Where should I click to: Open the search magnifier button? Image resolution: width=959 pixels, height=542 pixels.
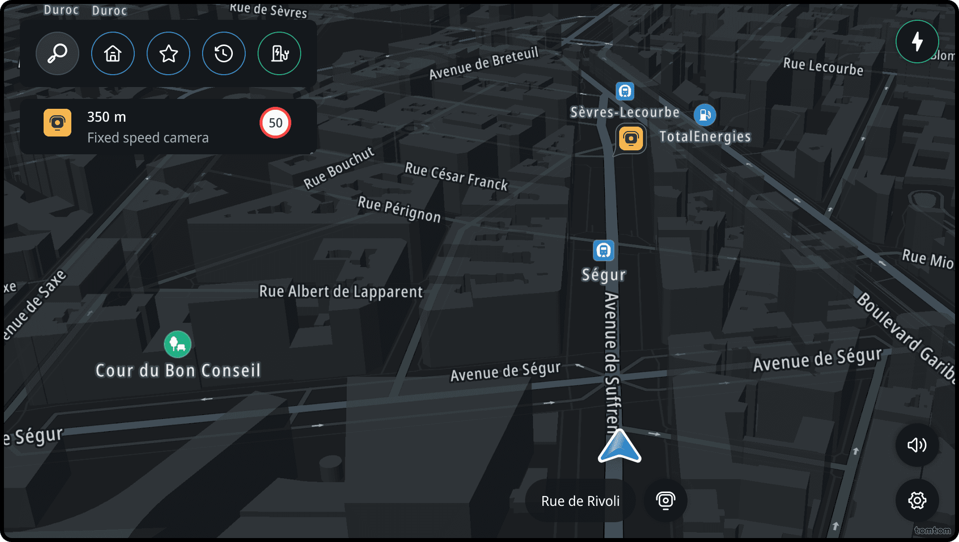pyautogui.click(x=57, y=53)
